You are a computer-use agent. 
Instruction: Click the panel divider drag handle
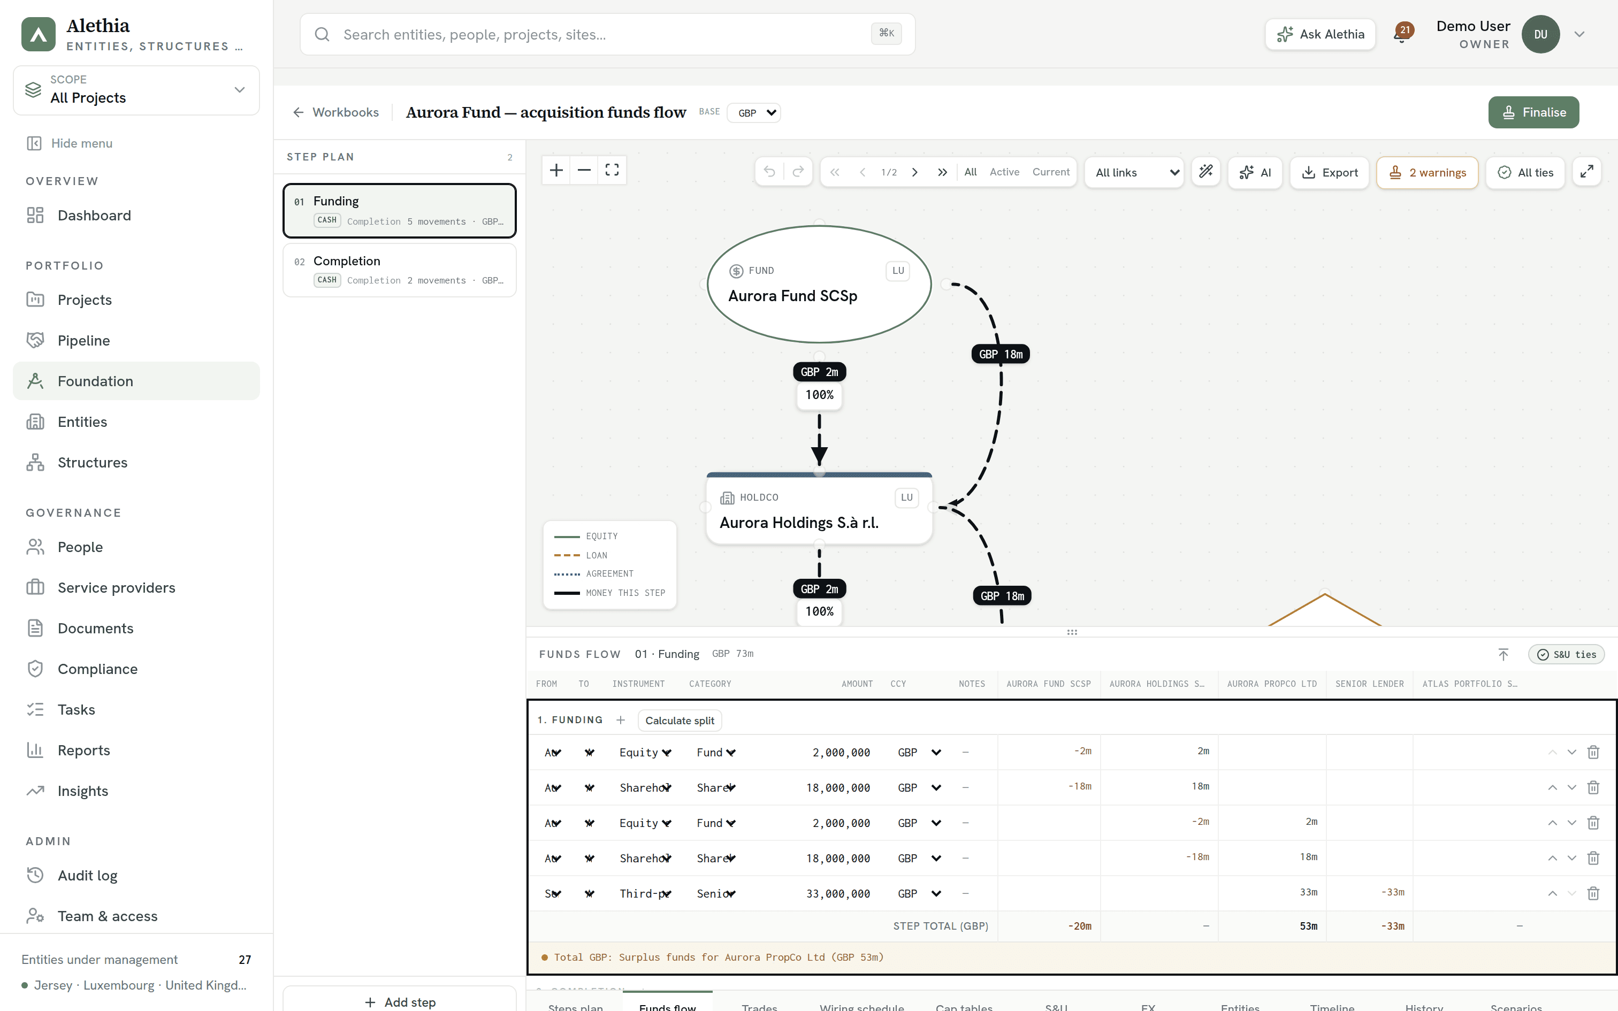(1072, 632)
